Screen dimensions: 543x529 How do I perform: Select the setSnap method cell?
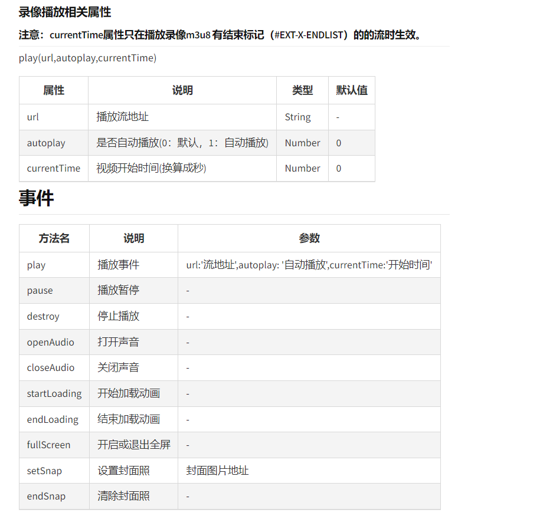[45, 471]
